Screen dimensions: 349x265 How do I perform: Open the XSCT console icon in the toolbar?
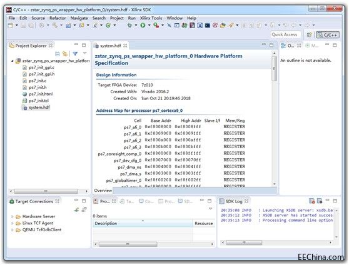point(208,26)
